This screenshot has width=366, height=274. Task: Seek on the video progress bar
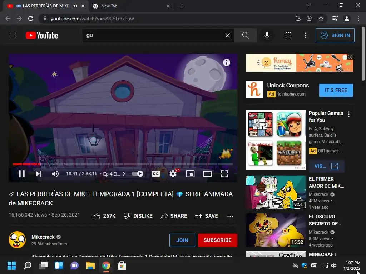(x=123, y=164)
